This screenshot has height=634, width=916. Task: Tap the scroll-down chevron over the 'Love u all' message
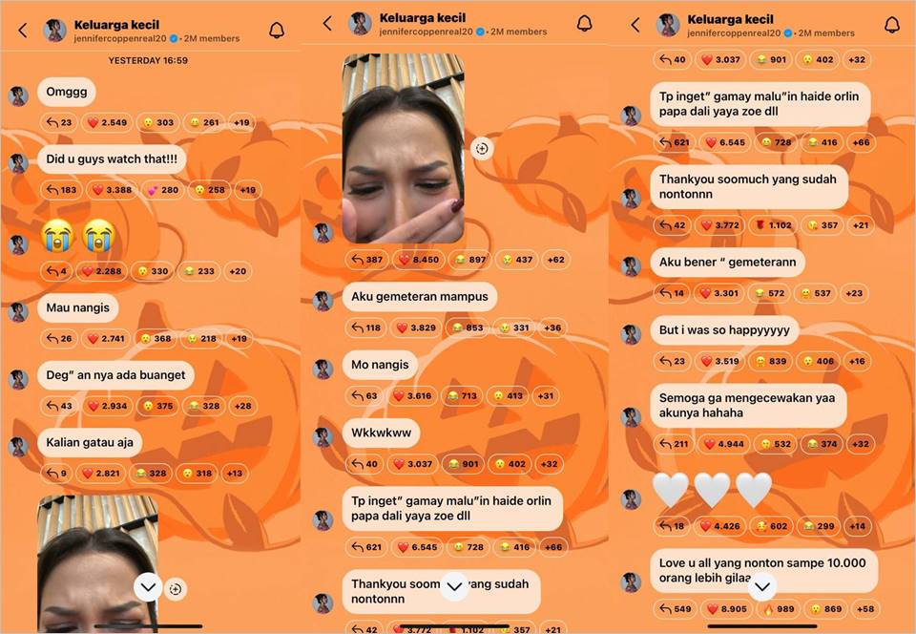click(x=762, y=586)
